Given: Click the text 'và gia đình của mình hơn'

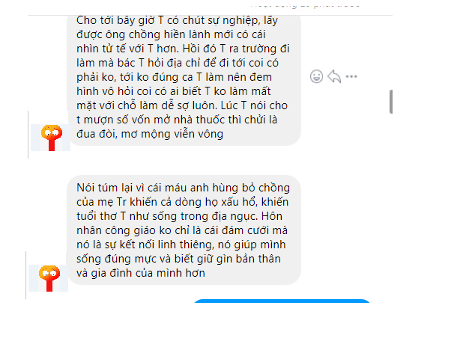Looking at the screenshot, I should click(141, 273).
